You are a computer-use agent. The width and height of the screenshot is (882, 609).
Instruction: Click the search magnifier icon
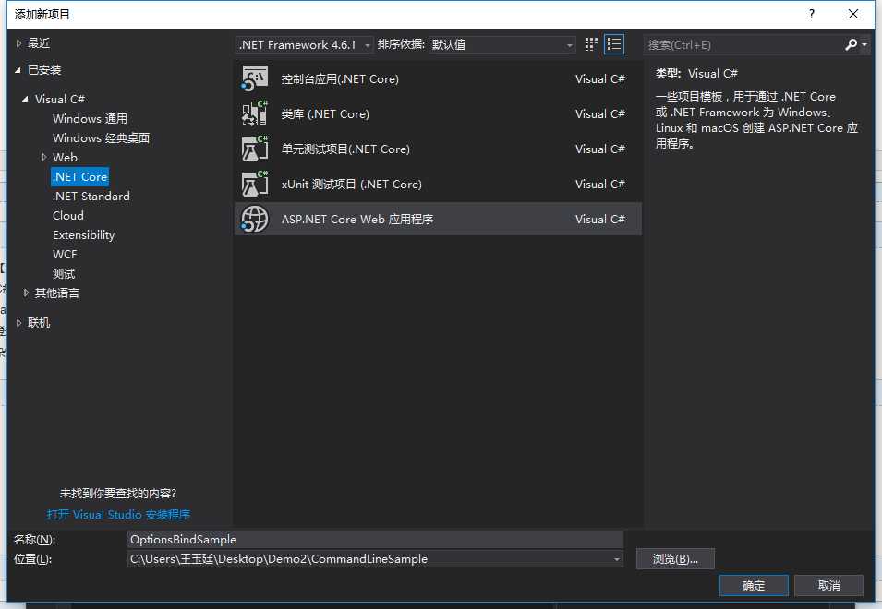pyautogui.click(x=851, y=44)
